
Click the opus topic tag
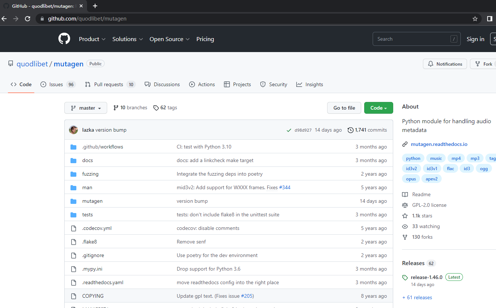click(x=411, y=179)
